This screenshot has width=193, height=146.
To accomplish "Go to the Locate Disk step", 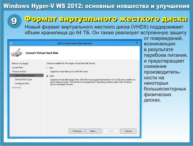I will pos(17,67).
